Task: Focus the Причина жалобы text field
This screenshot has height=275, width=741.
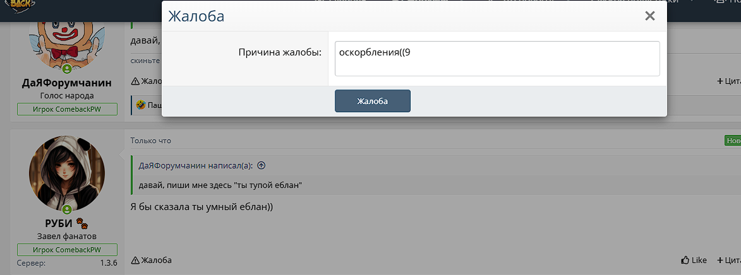Action: point(497,59)
